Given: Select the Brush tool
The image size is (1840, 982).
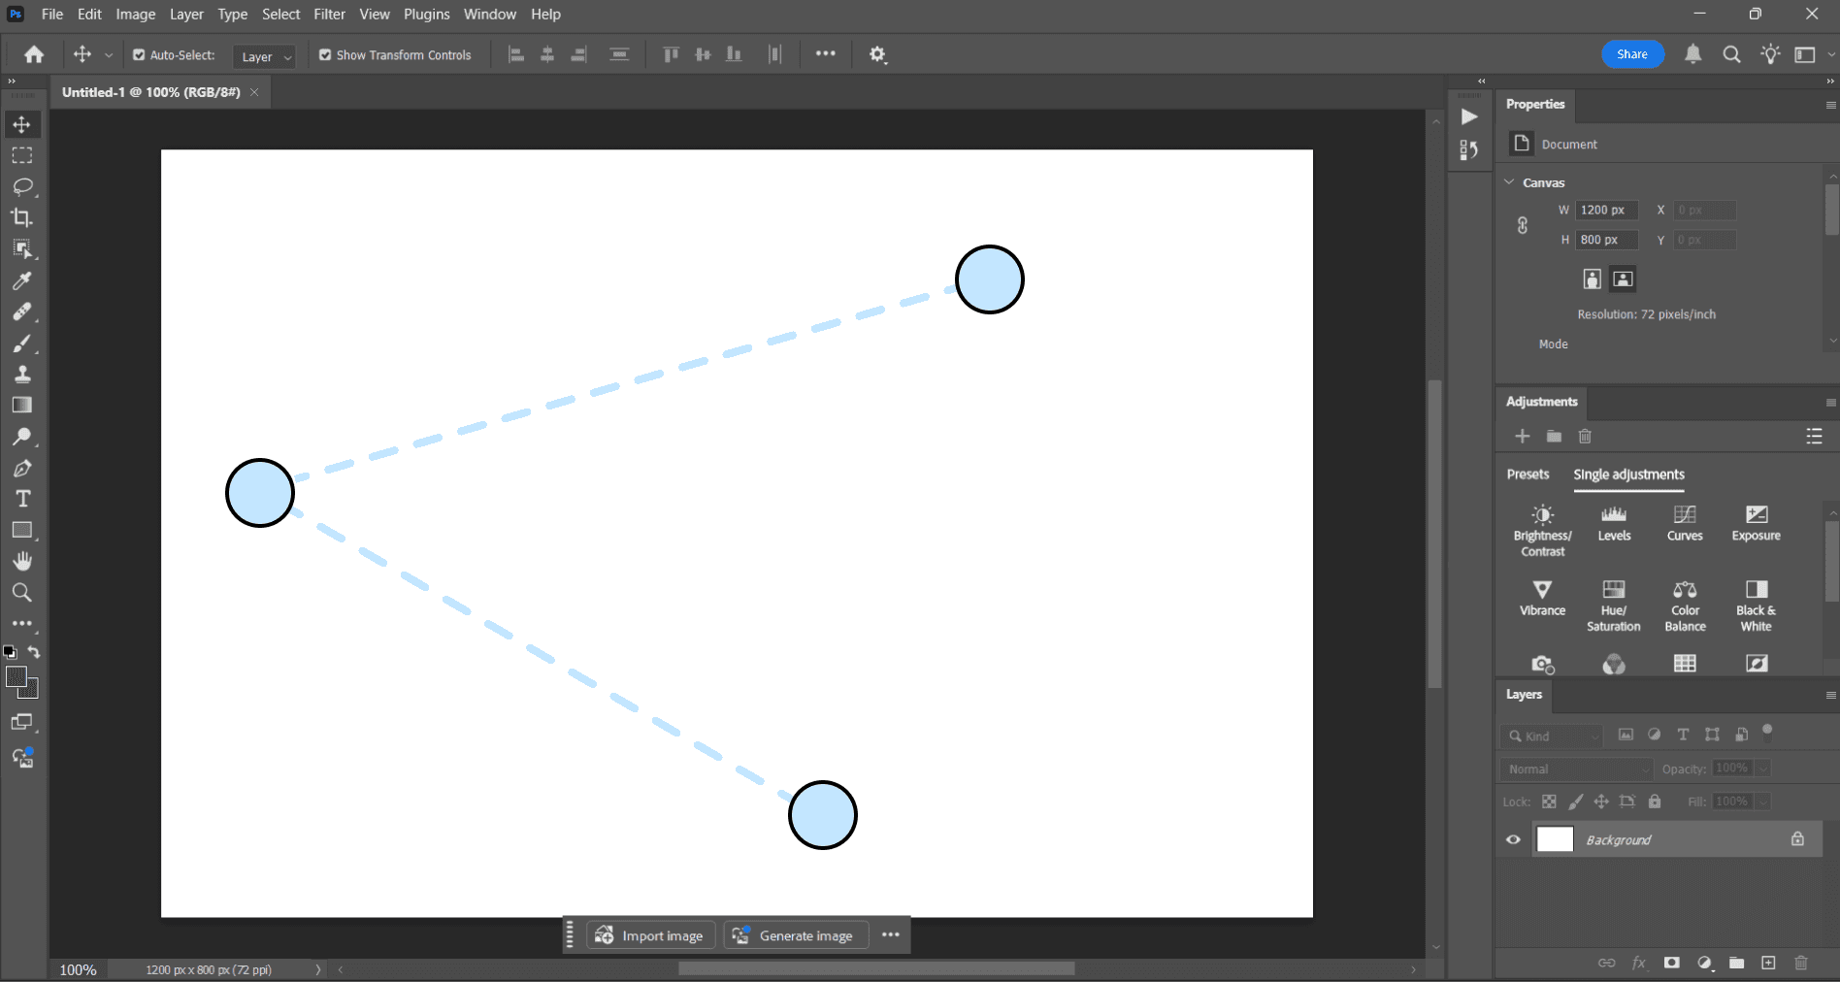Looking at the screenshot, I should tap(21, 343).
